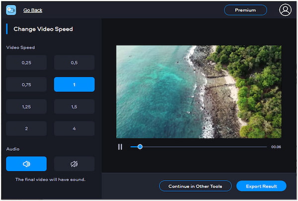Choose the 4x speed button
298x201 pixels.
74,129
